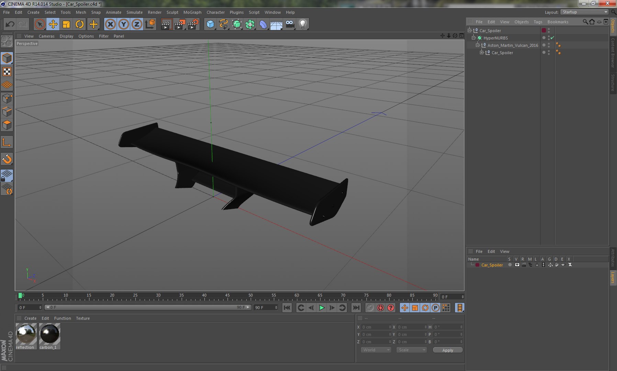Viewport: 617px width, 371px height.
Task: Select the Live Selection tool
Action: 40,24
